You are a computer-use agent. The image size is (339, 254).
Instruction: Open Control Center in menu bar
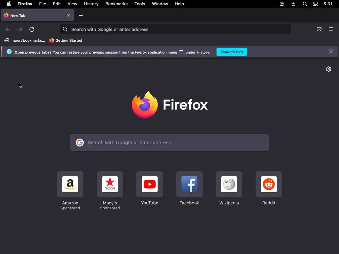(315, 4)
